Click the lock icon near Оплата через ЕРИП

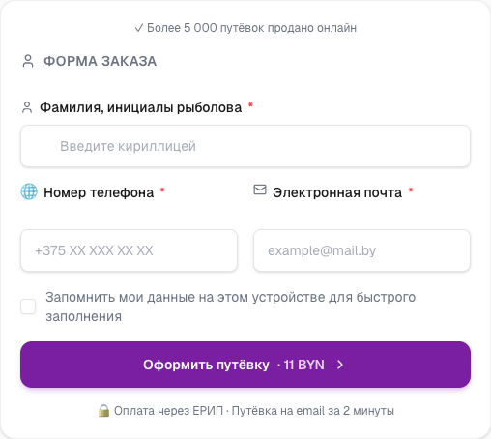coord(103,411)
